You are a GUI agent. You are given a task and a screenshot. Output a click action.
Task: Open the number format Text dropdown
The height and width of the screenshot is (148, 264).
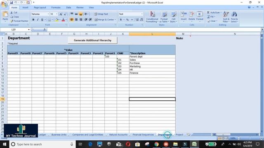click(142, 14)
